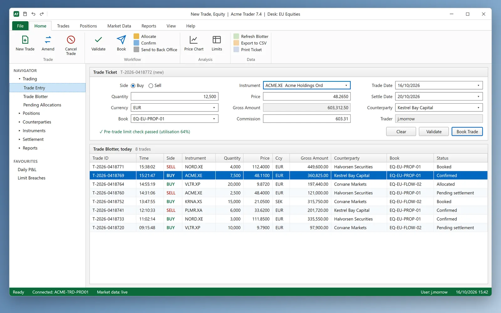Click the Book paper-plane icon

point(121,40)
